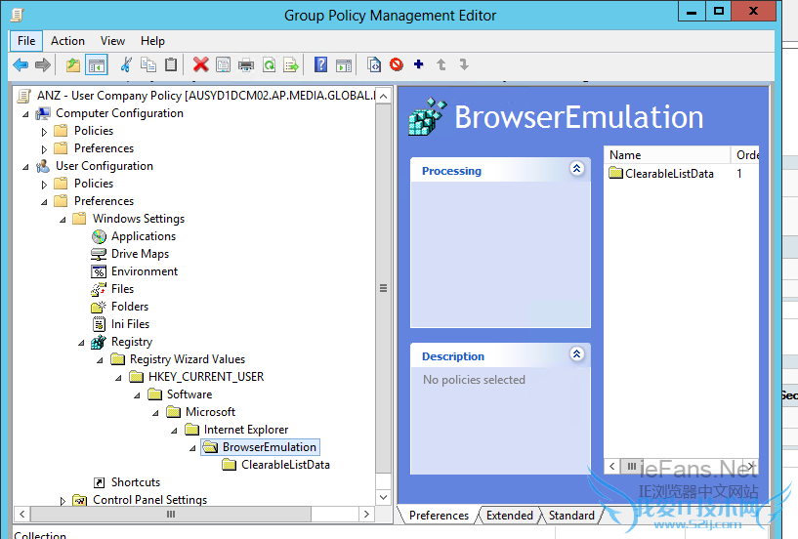
Task: Click tree pane vertical scrollbar thumb
Action: point(384,288)
